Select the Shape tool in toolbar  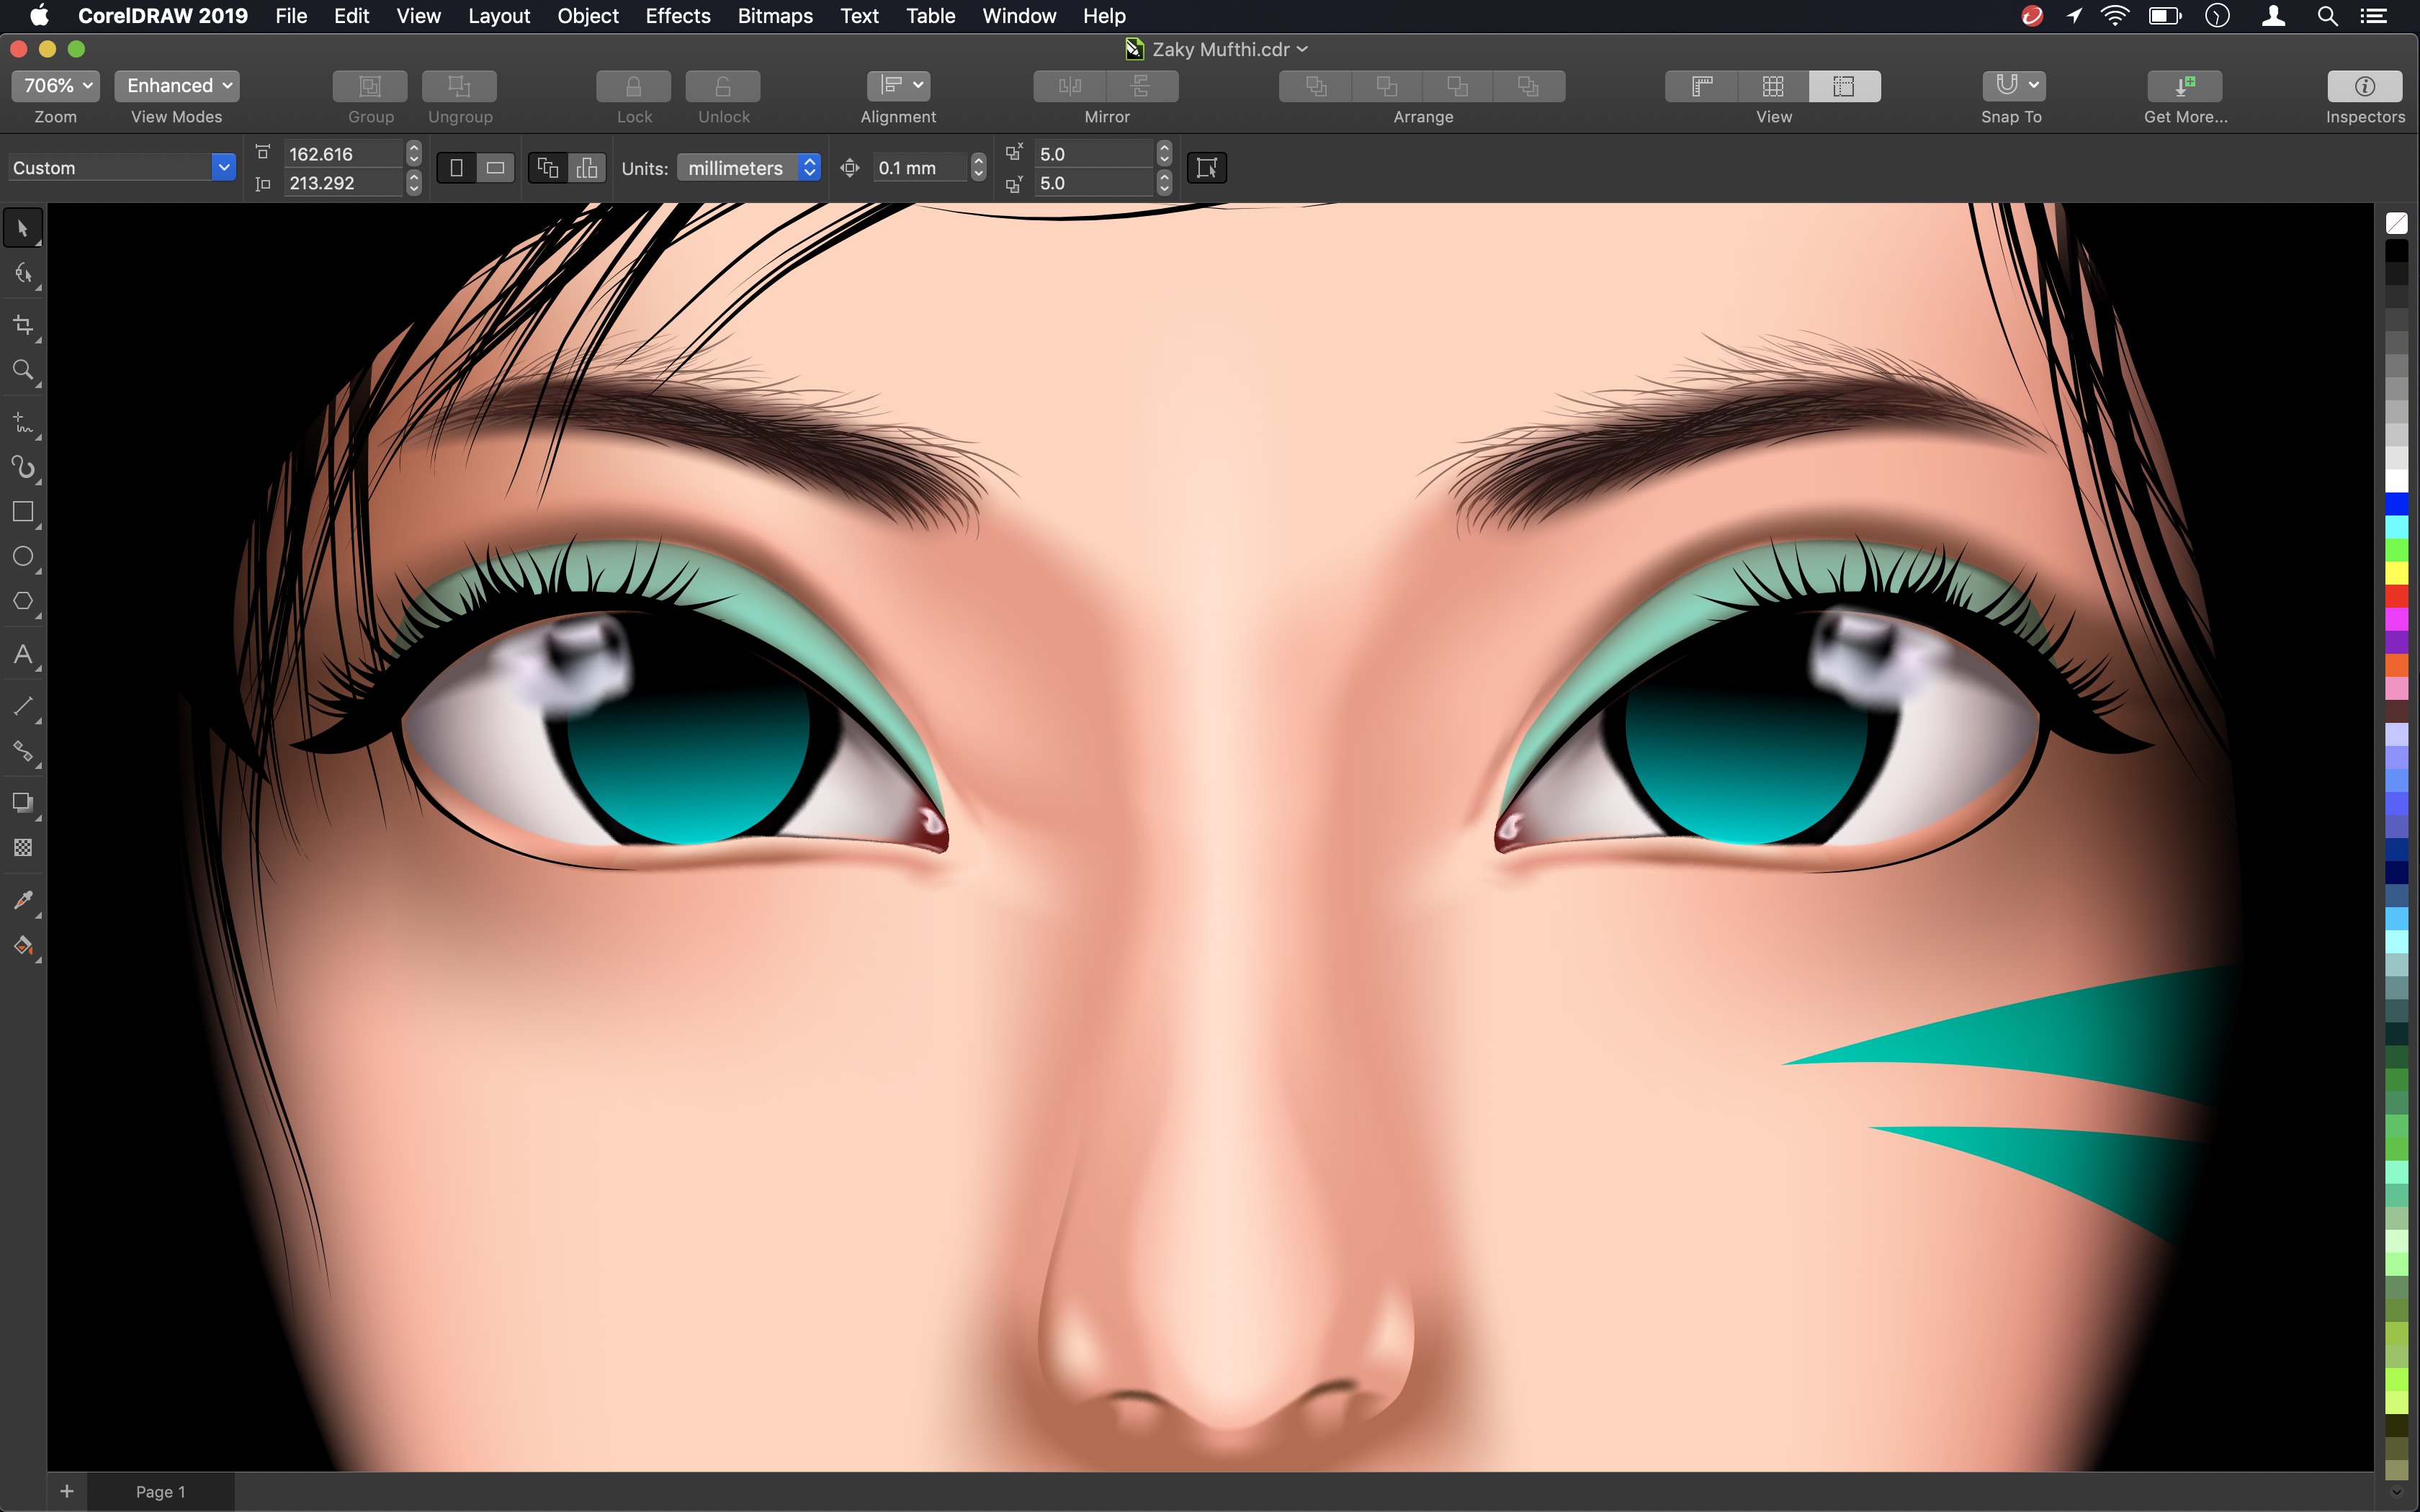24,275
